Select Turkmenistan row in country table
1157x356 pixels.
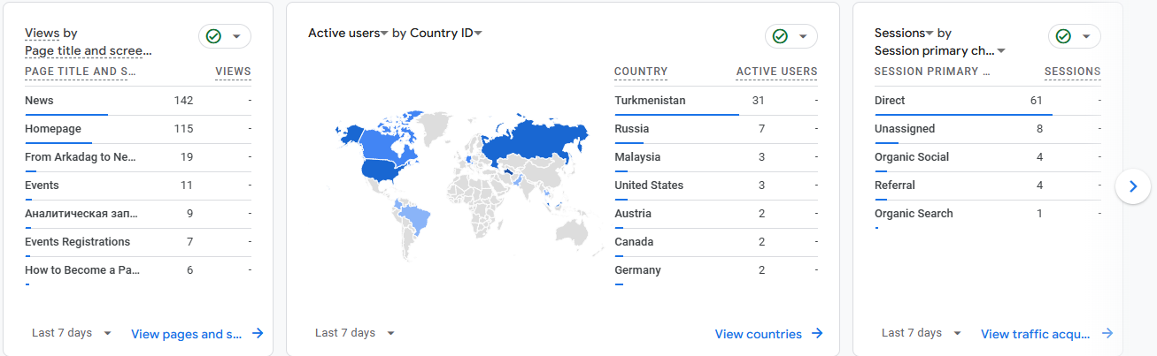coord(650,101)
